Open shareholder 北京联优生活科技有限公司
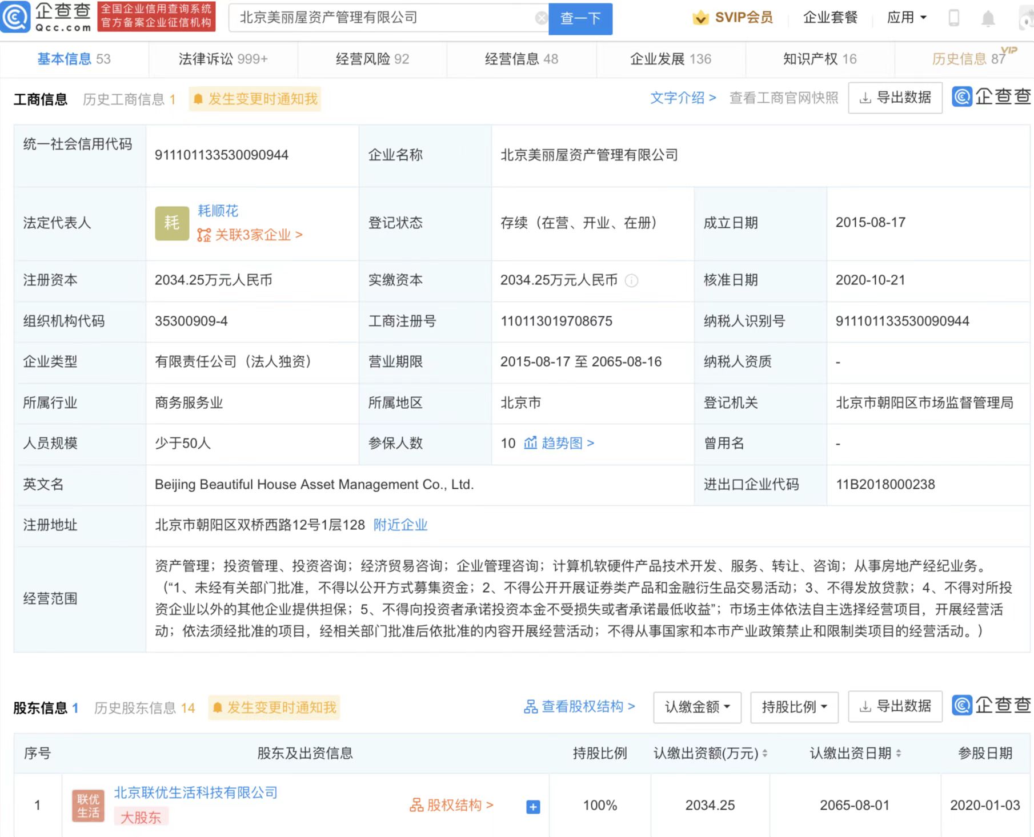This screenshot has height=837, width=1034. pos(195,792)
